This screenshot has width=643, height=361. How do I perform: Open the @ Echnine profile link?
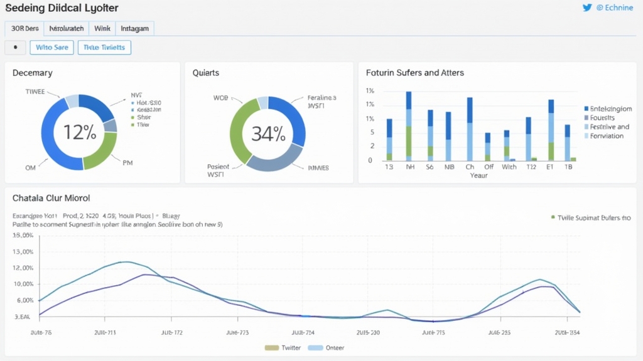(x=613, y=8)
